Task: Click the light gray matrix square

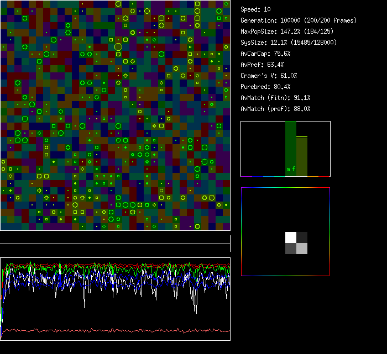Action: click(302, 249)
